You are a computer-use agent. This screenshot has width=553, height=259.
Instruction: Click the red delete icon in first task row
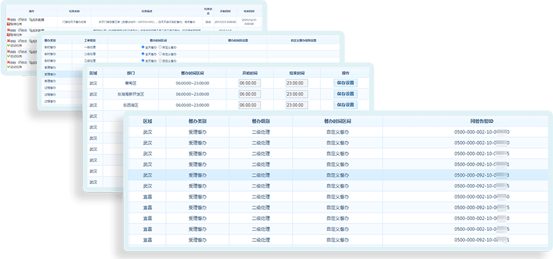[9, 20]
